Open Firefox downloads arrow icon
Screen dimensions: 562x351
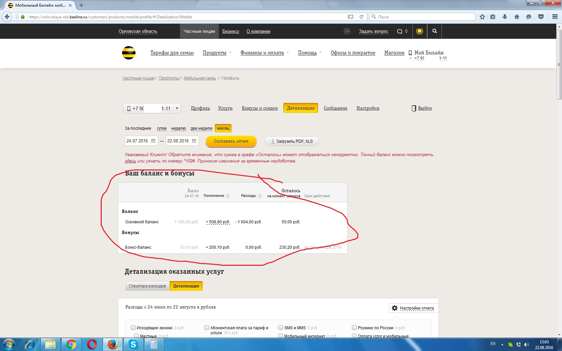click(x=505, y=17)
